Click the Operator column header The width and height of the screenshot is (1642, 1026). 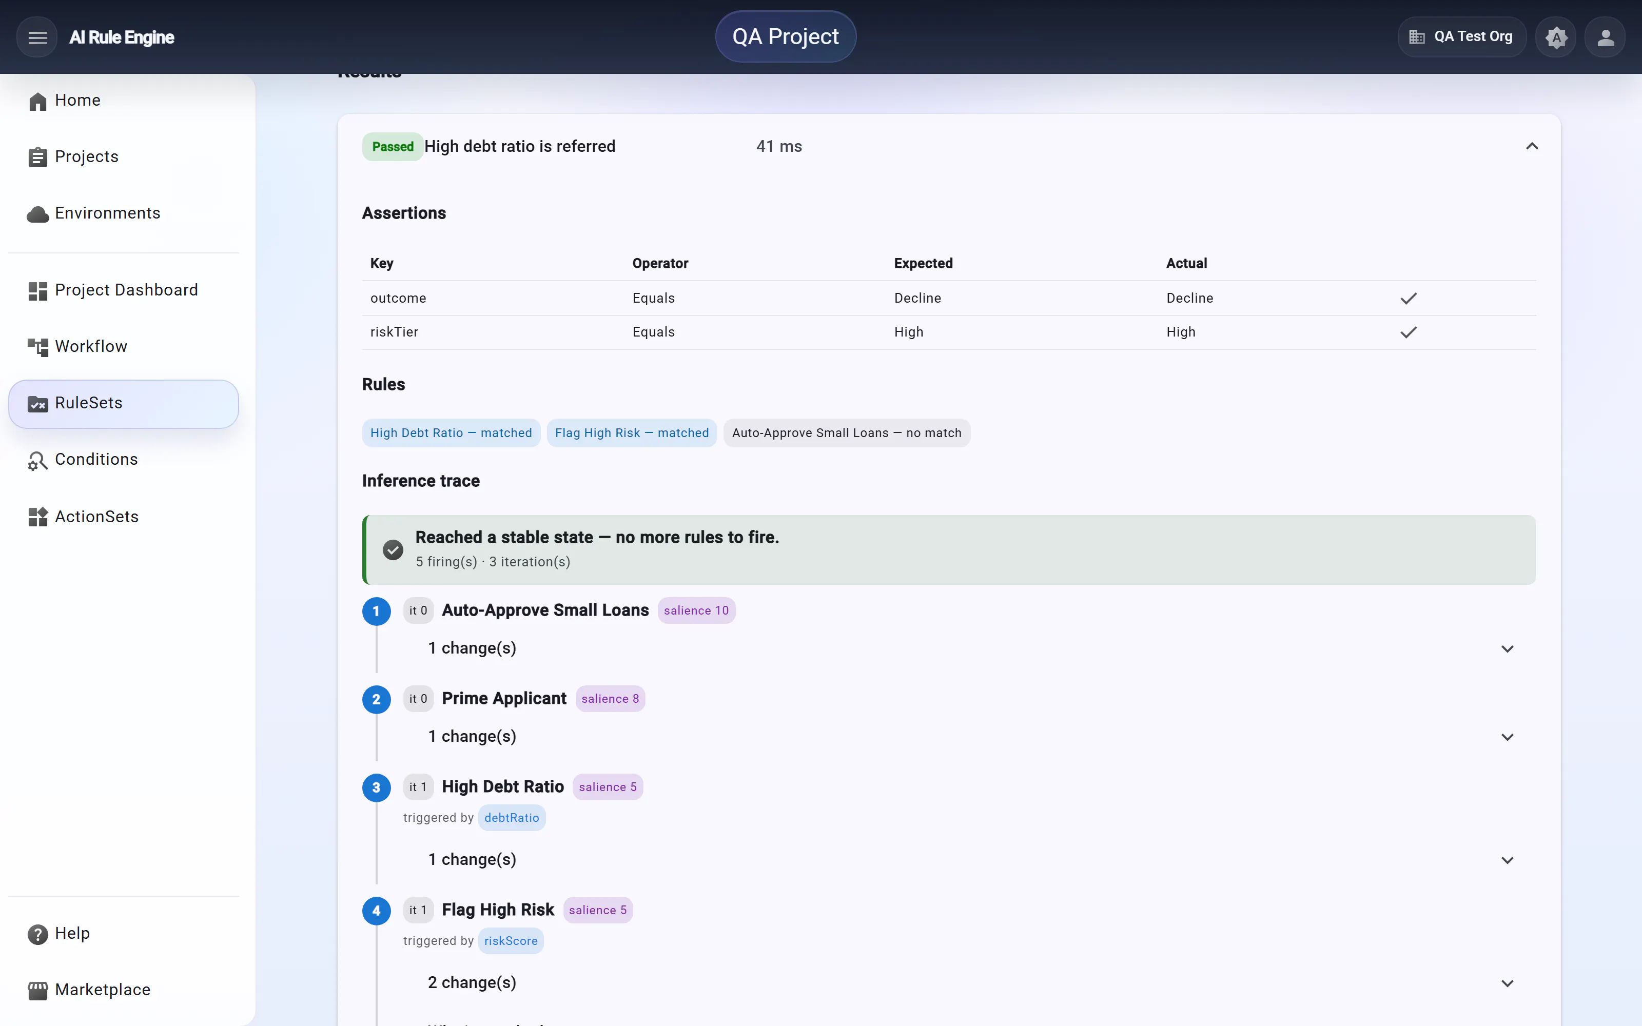point(660,263)
